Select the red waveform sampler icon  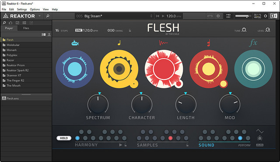(163, 43)
